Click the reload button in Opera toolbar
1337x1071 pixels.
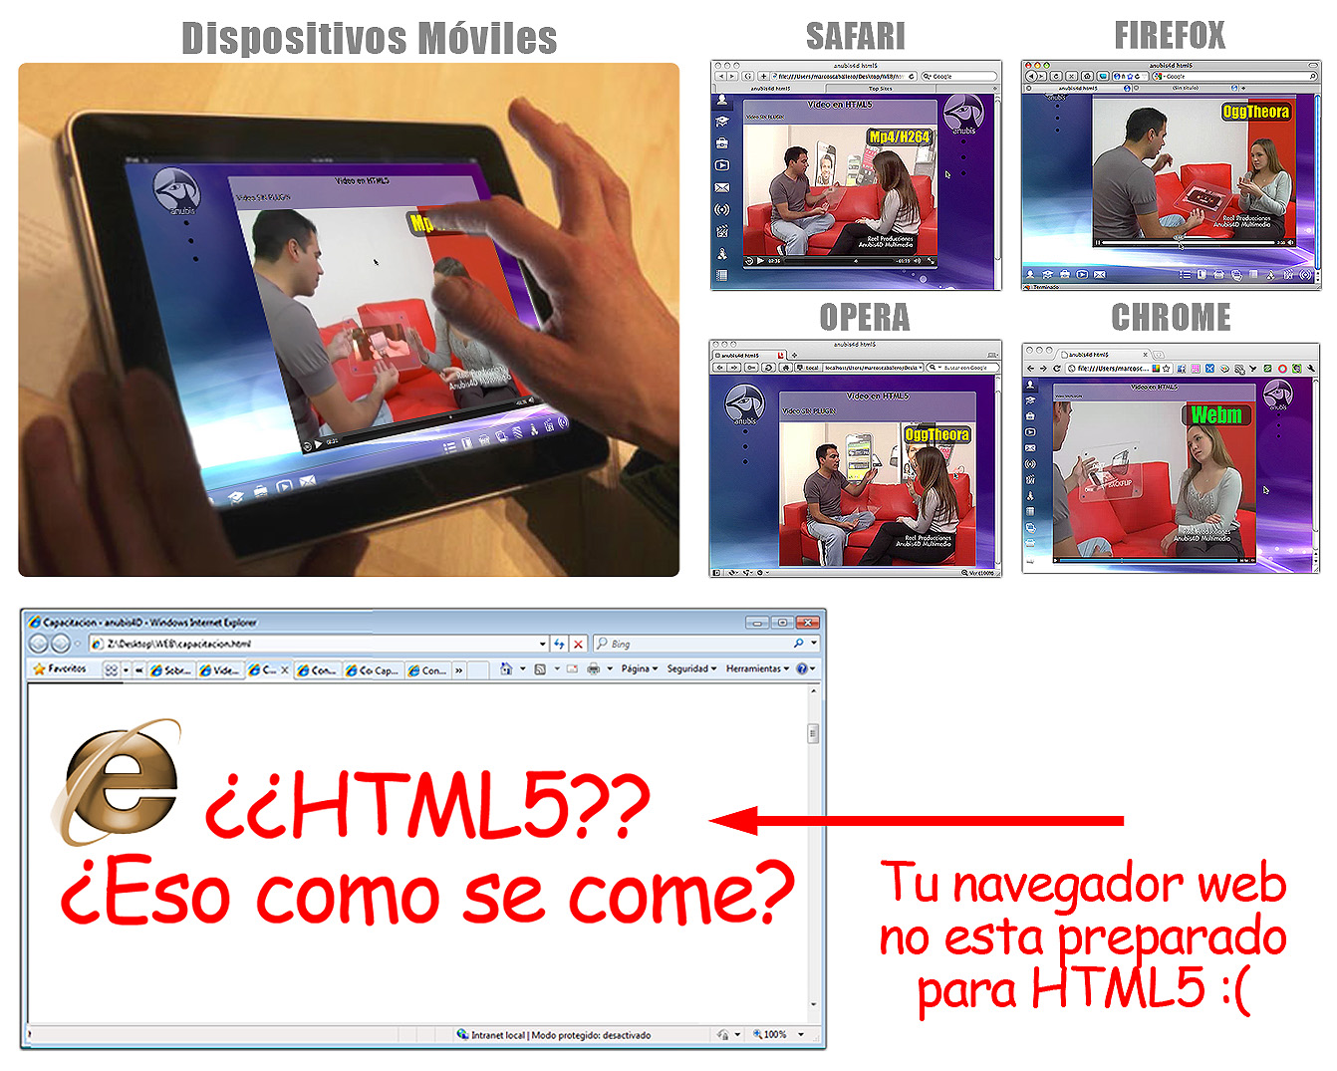pyautogui.click(x=767, y=368)
